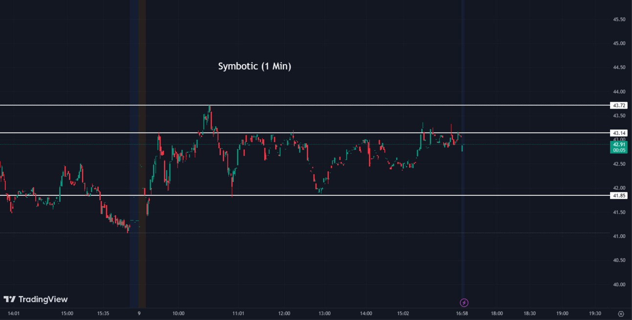Select the 41.85 price line label
The height and width of the screenshot is (320, 632).
pos(619,195)
